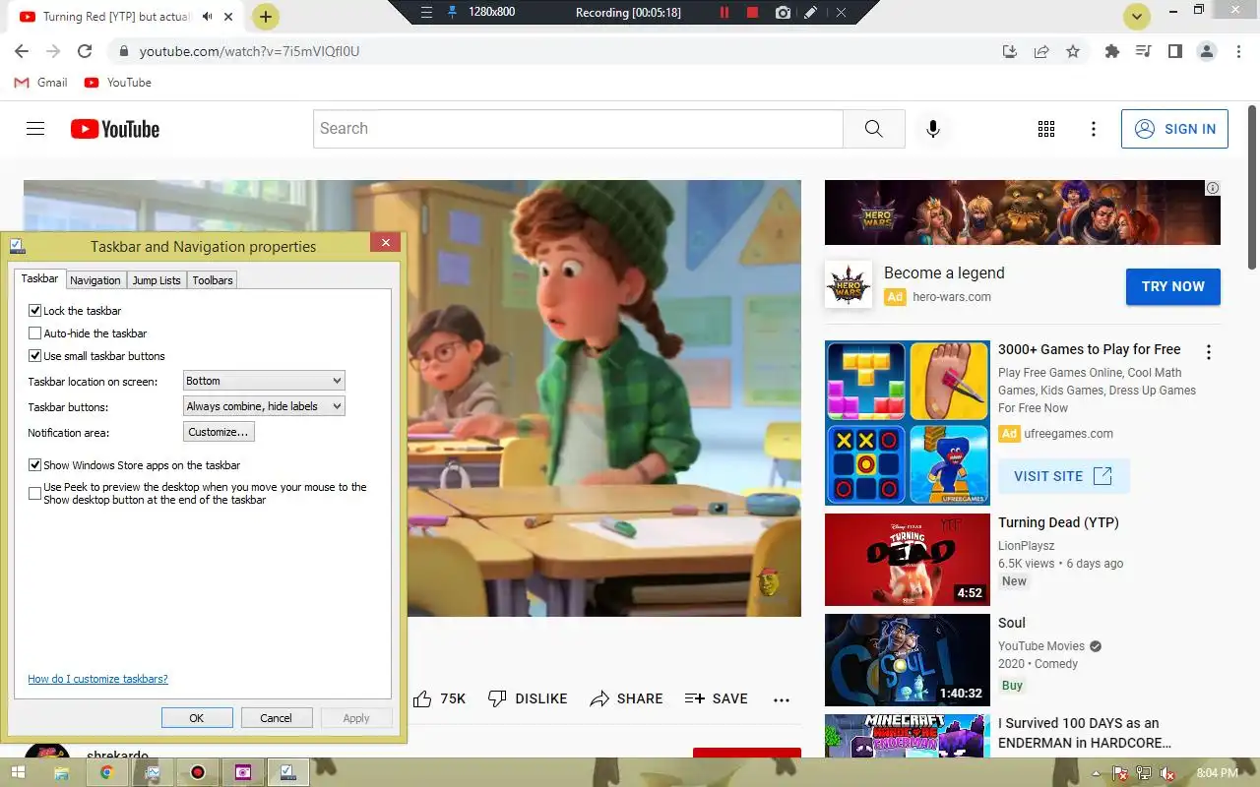Viewport: 1260px width, 787px height.
Task: Toggle the Chrome side panel
Action: 1174,51
